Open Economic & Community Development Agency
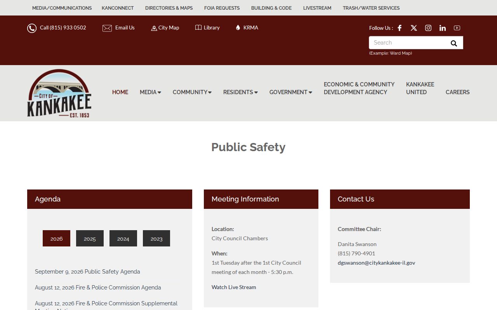The height and width of the screenshot is (310, 497). click(x=359, y=88)
